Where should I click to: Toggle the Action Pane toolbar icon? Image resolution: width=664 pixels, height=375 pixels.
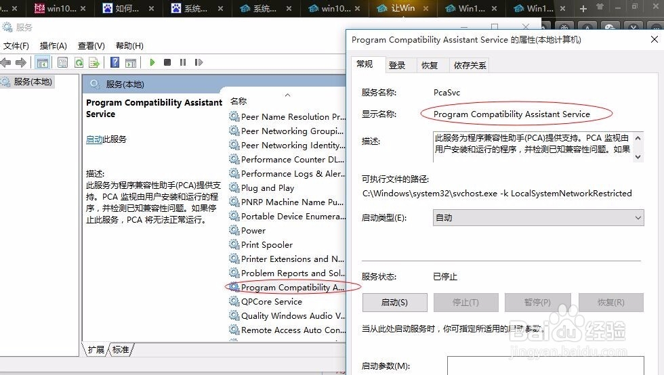point(131,63)
